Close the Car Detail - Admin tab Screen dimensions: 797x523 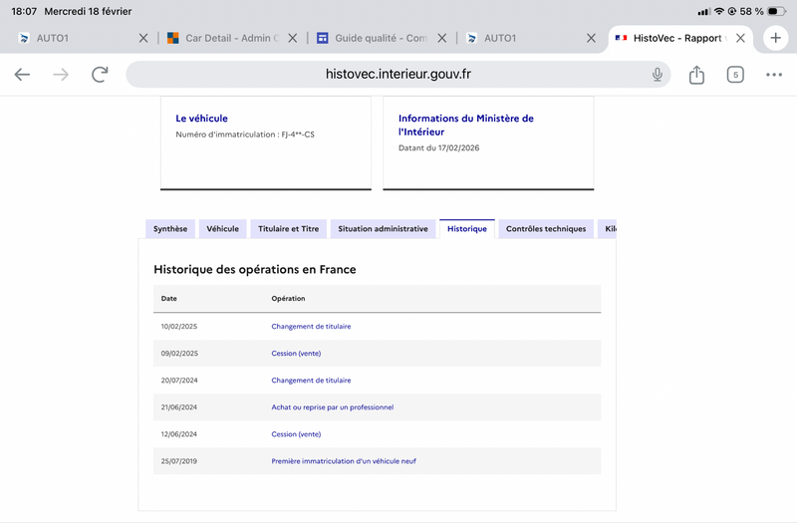click(292, 38)
